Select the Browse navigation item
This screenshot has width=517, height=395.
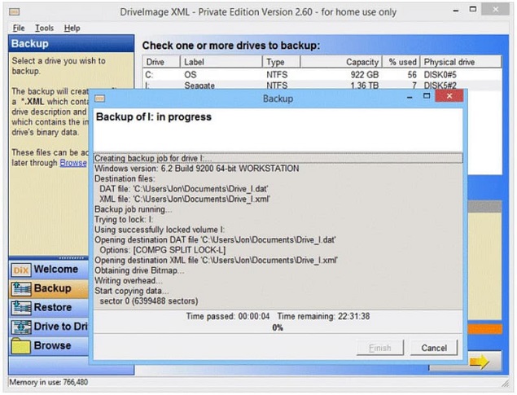49,346
